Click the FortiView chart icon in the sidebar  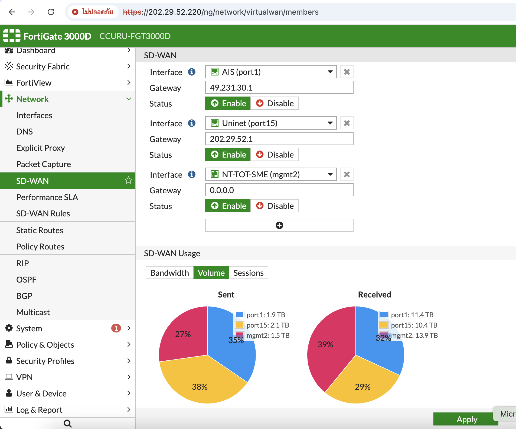click(x=9, y=82)
